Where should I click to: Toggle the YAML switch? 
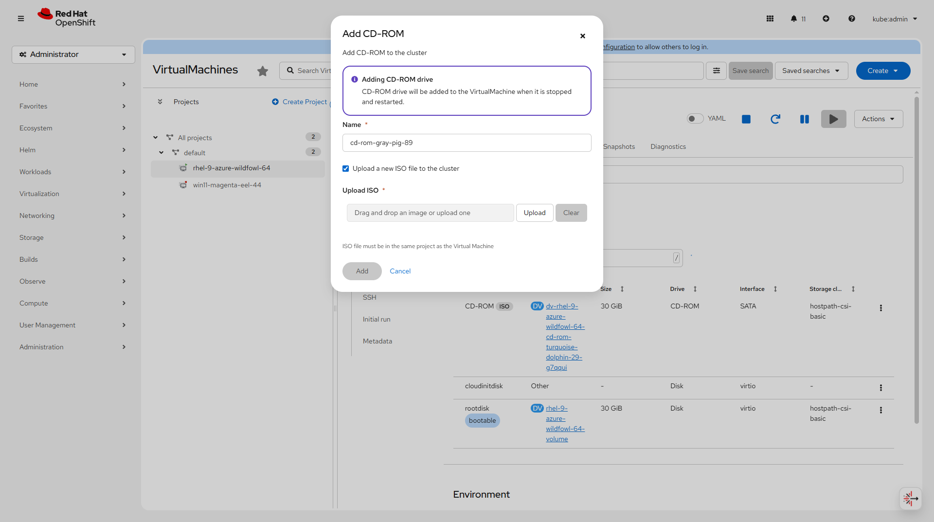(695, 119)
